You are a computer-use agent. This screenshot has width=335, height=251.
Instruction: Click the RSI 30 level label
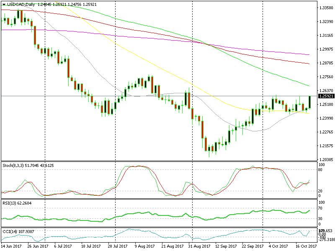[x=320, y=218]
